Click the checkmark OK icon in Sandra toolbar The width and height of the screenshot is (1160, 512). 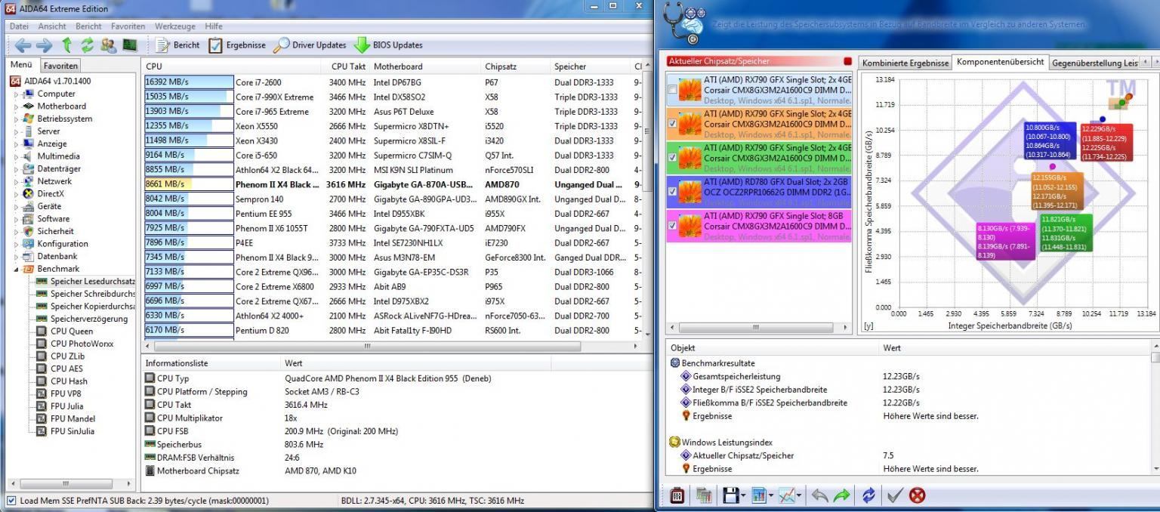(895, 496)
